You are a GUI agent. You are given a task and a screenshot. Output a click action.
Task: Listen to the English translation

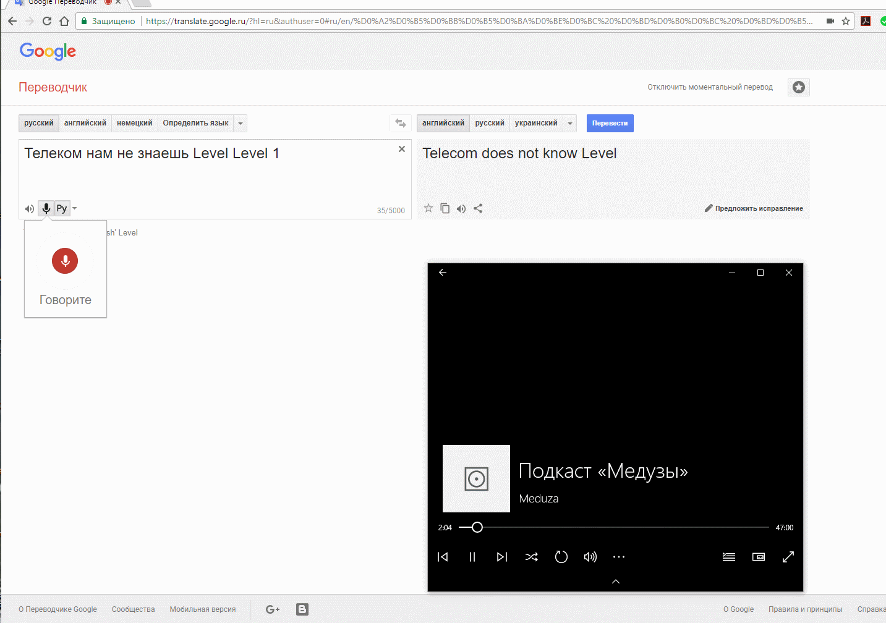point(461,208)
